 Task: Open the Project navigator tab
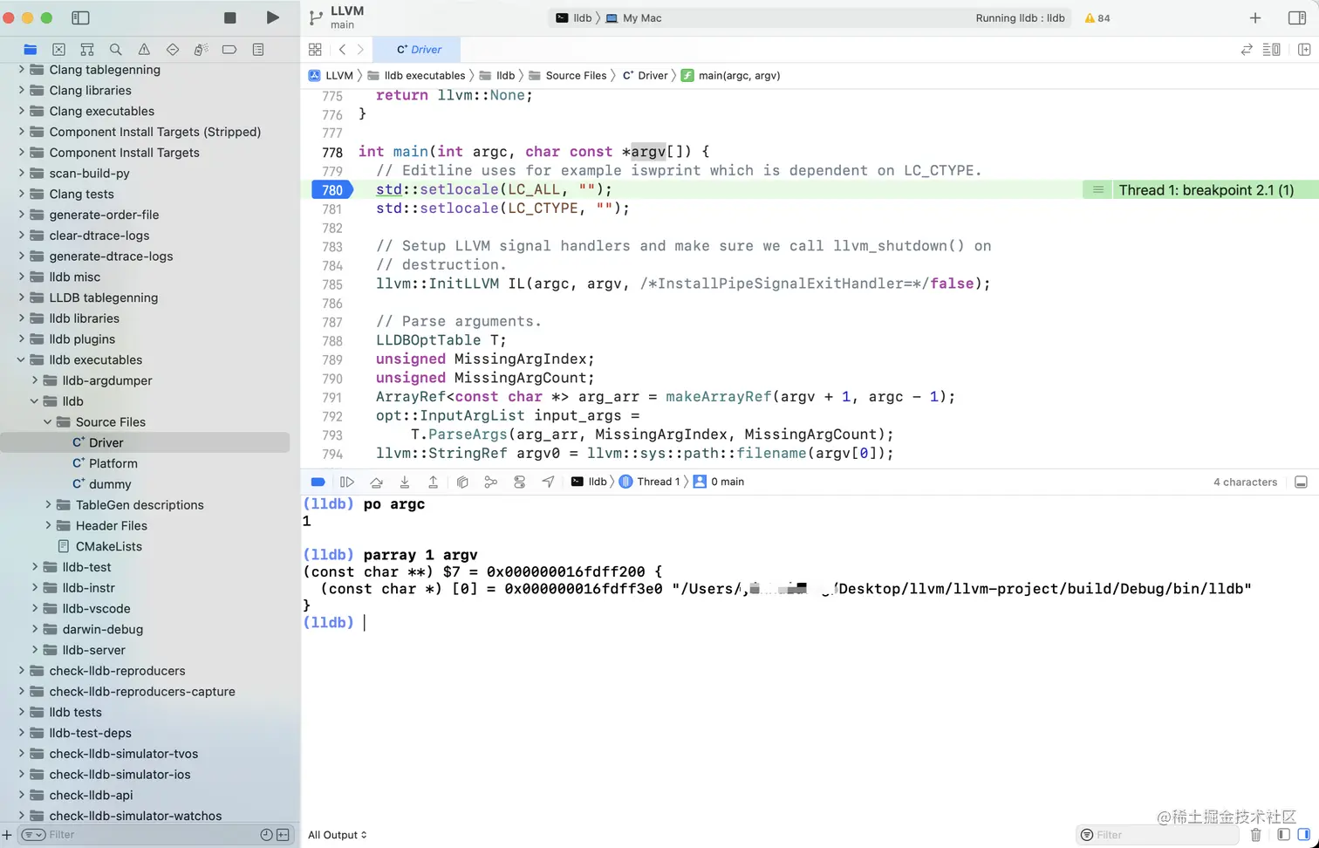click(x=31, y=50)
